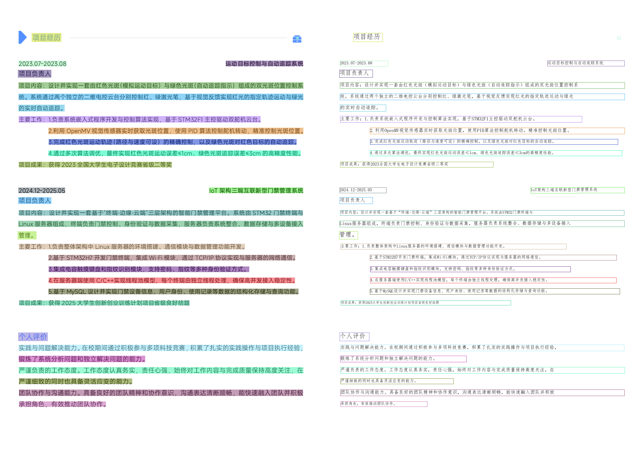
Task: Select the highlighted 项目经历 heading on the left
Action: 47,38
